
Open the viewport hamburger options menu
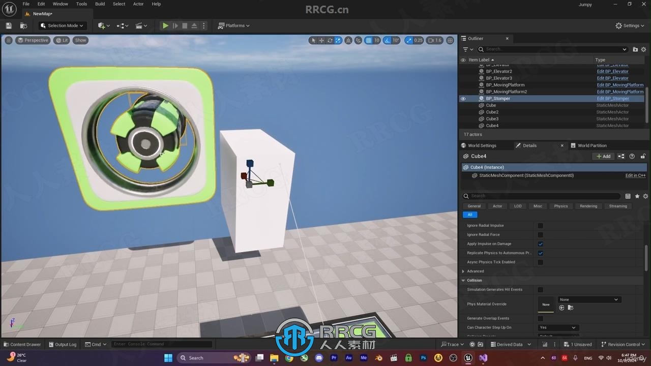pyautogui.click(x=9, y=40)
